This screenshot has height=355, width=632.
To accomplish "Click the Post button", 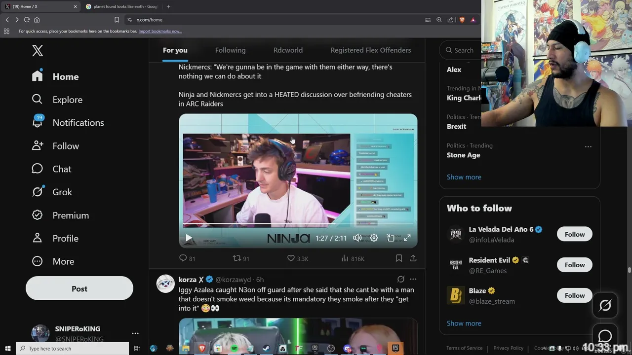I will tap(79, 289).
